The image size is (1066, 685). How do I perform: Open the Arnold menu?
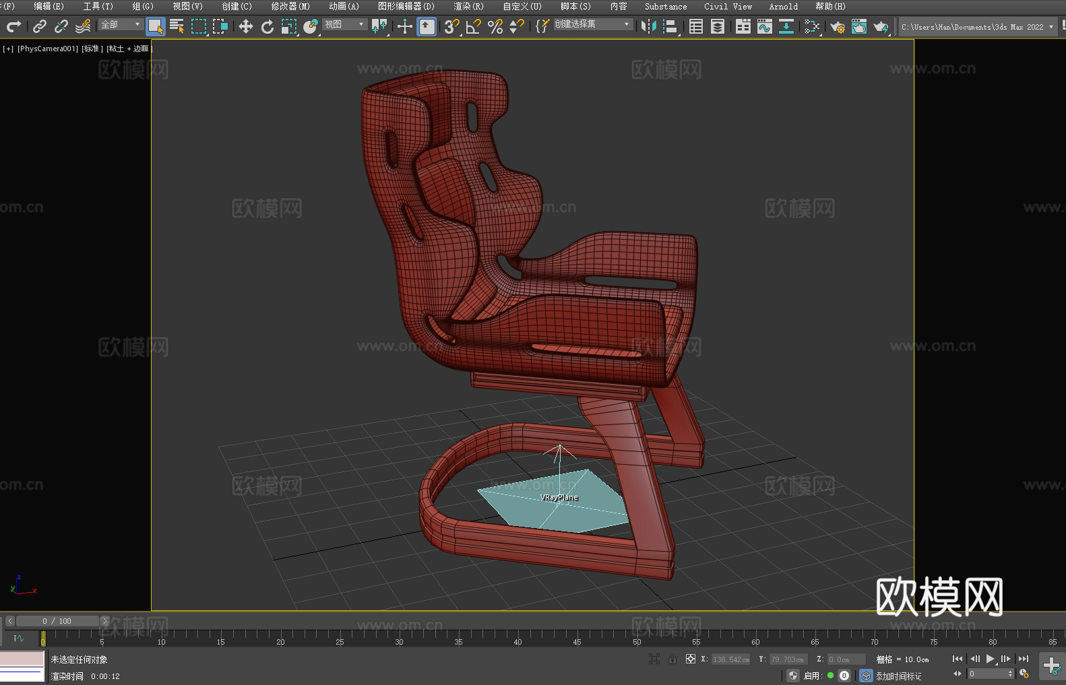[x=783, y=6]
